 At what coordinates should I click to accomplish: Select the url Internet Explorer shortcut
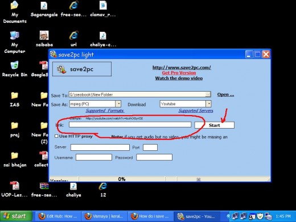pyautogui.click(x=73, y=39)
